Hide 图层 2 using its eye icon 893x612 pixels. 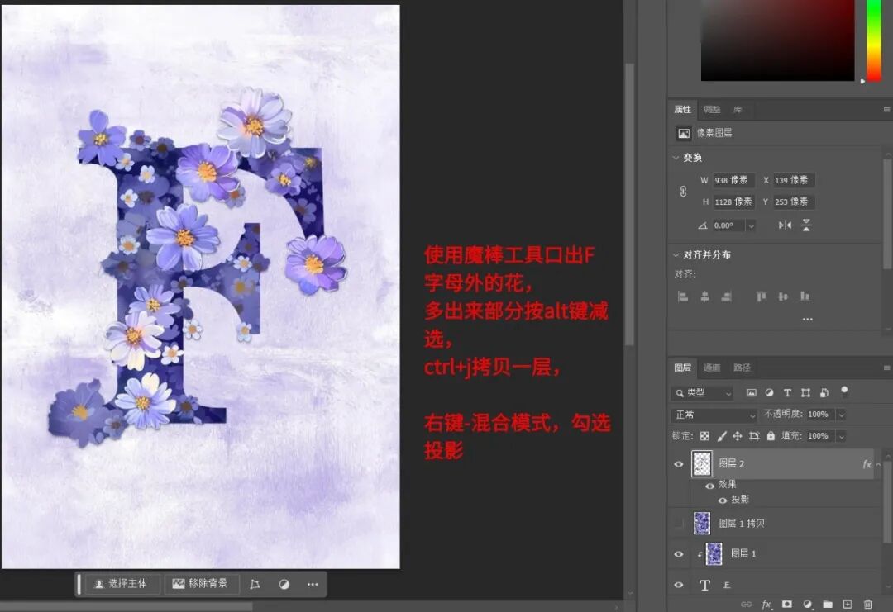click(679, 464)
